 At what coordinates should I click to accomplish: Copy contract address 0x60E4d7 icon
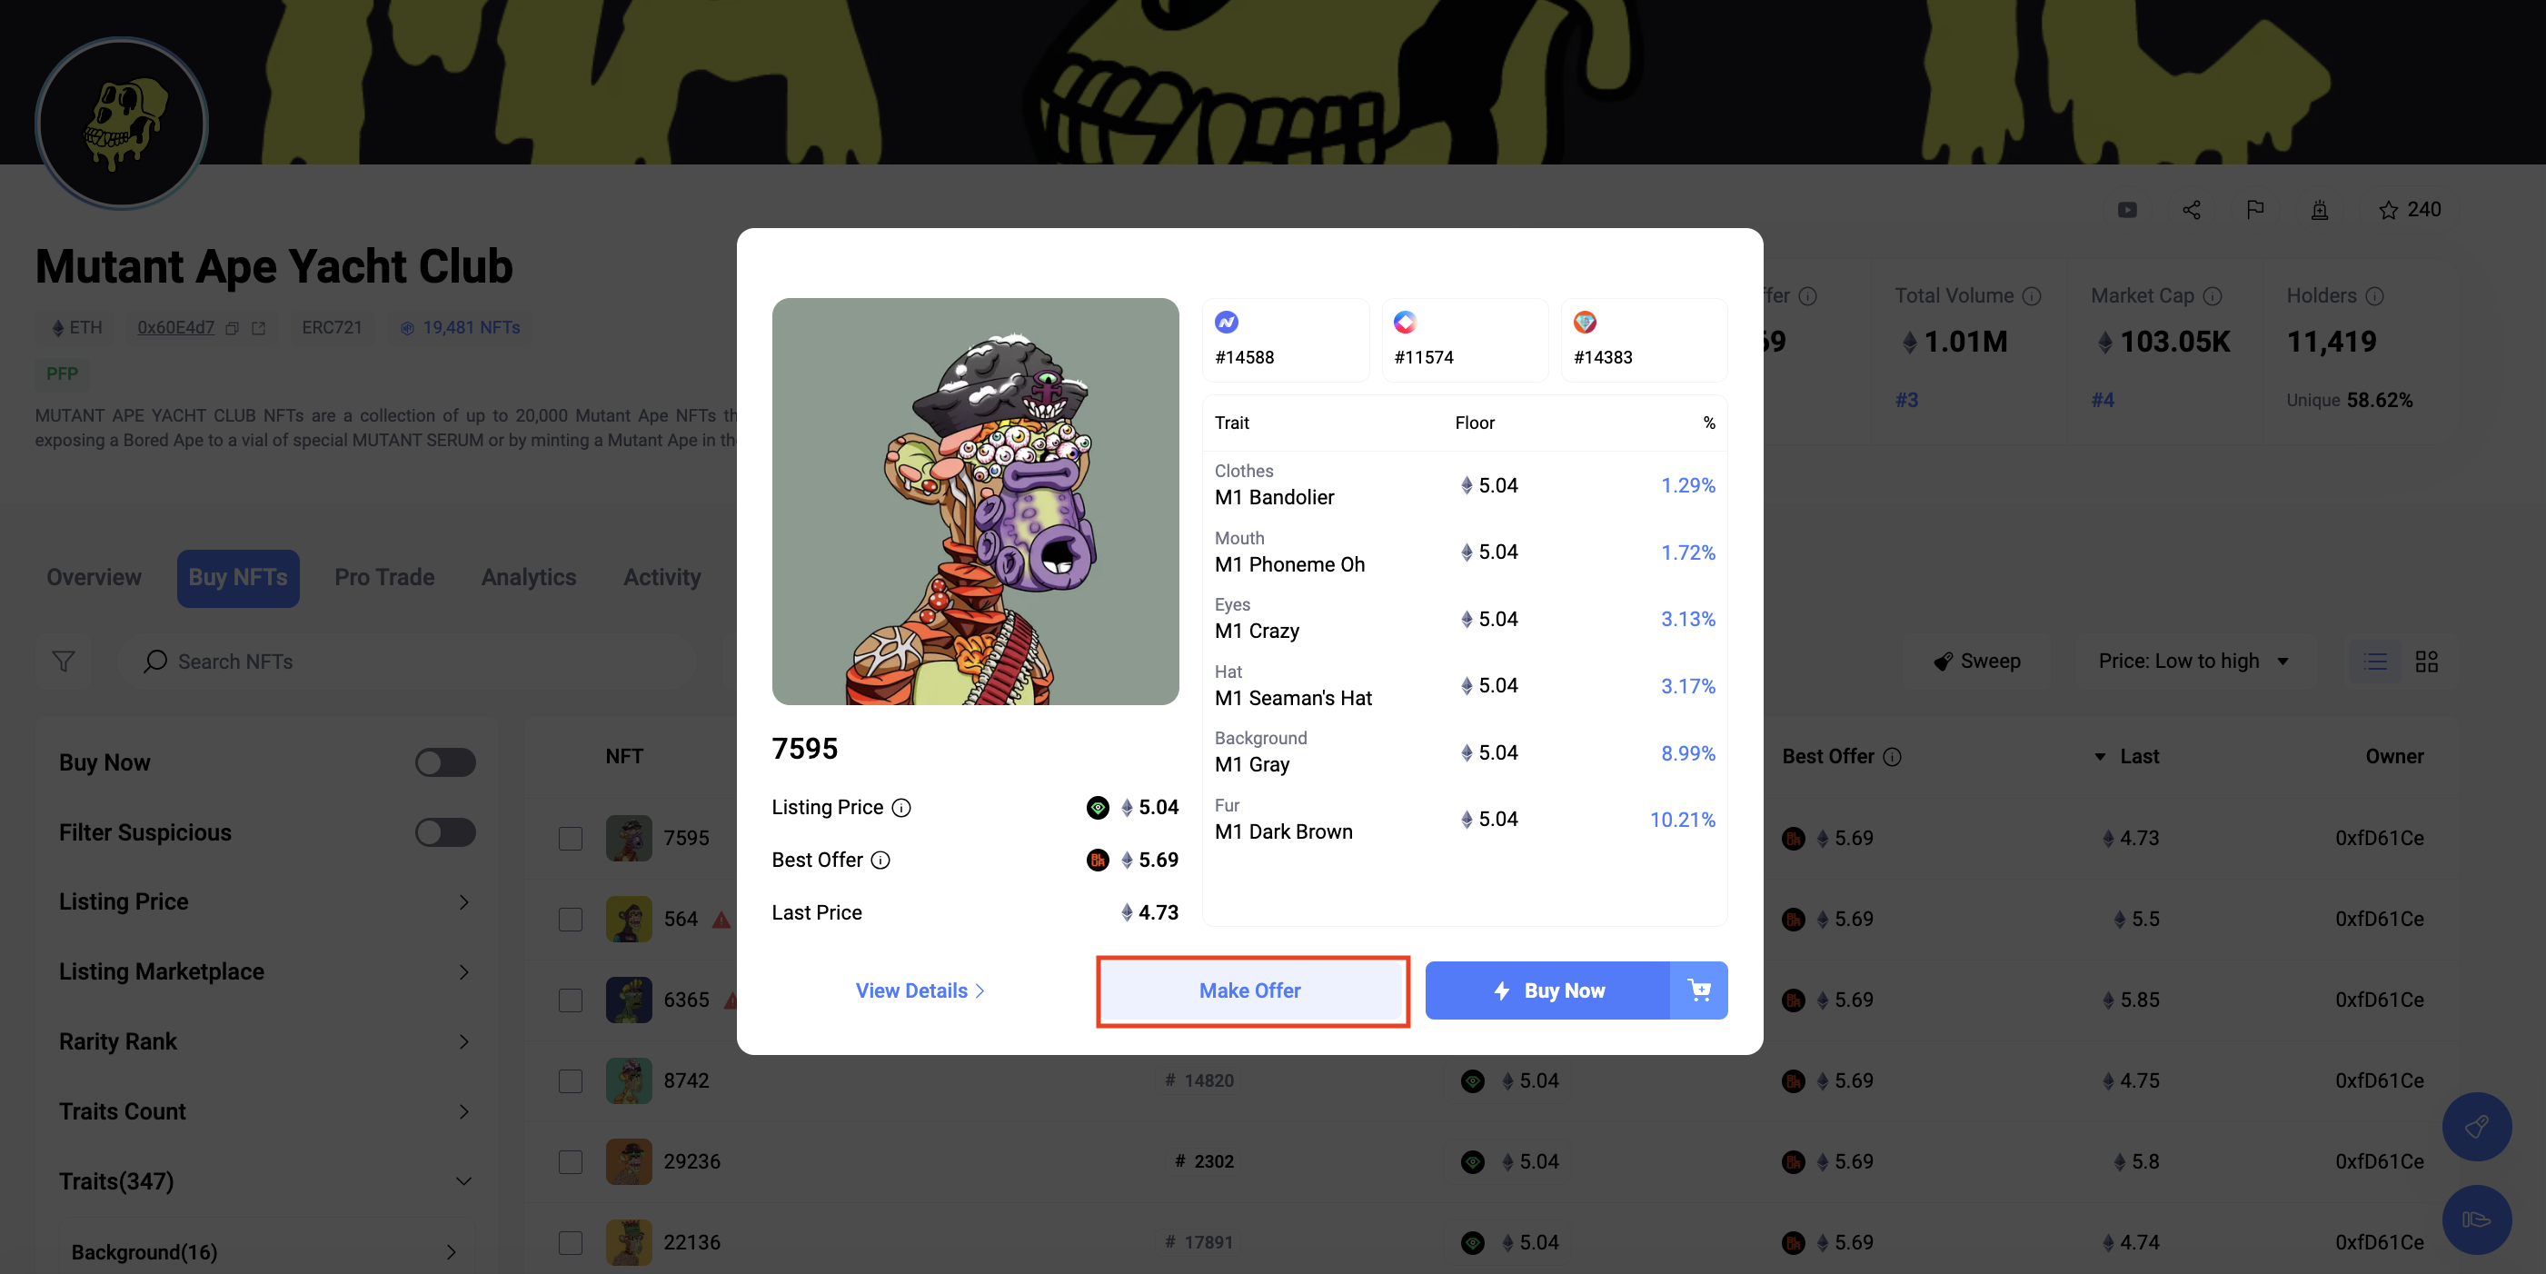point(233,328)
